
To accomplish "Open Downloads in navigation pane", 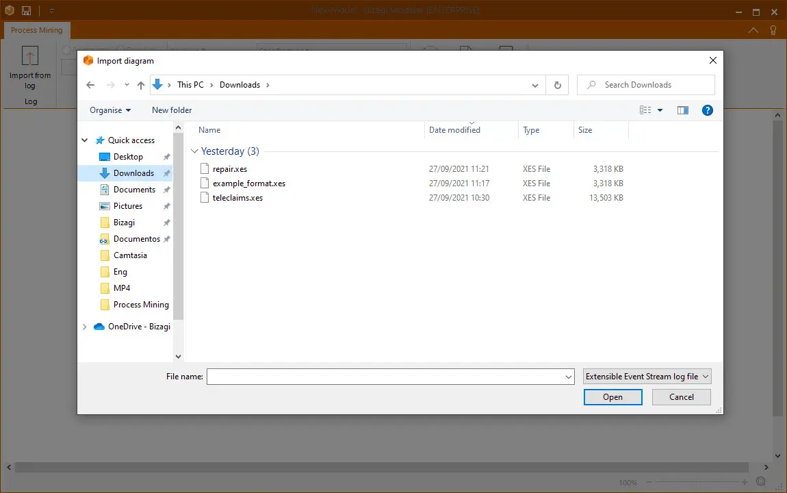I will (133, 173).
